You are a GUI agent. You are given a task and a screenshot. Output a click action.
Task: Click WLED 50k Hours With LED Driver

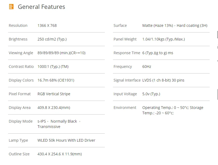66,140
